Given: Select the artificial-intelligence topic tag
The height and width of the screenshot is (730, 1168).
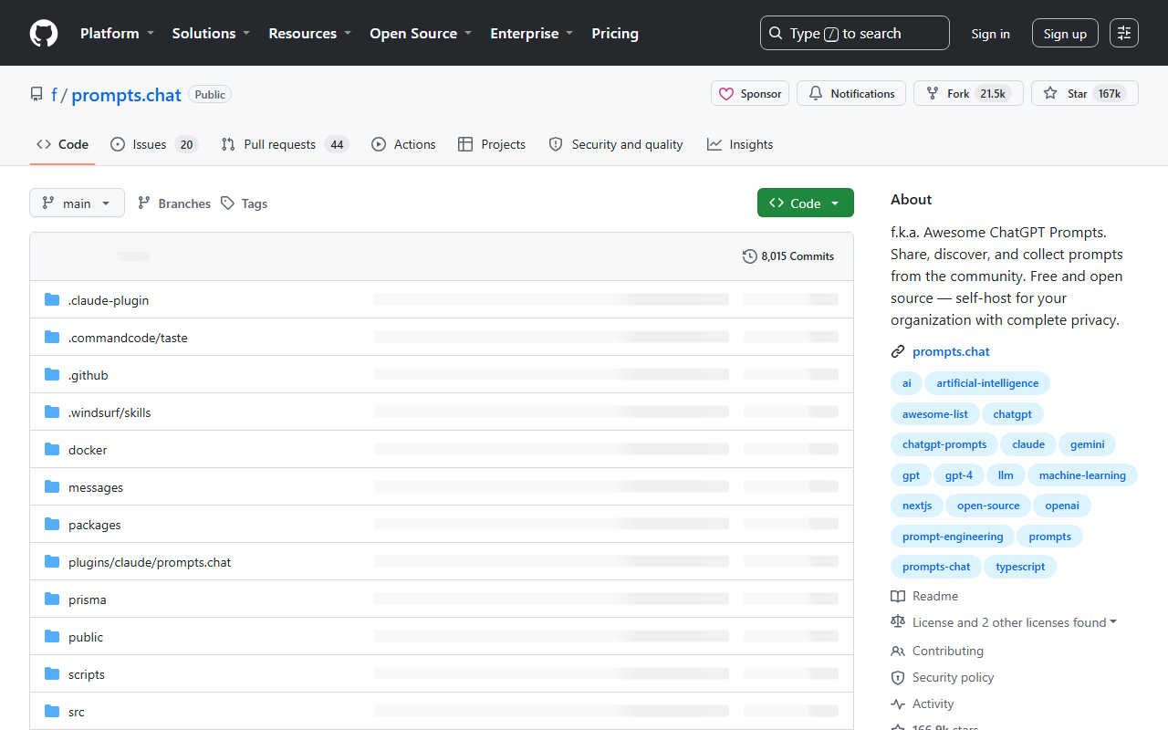Looking at the screenshot, I should tap(987, 383).
